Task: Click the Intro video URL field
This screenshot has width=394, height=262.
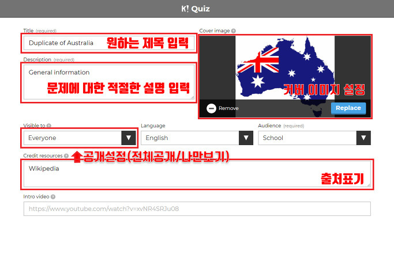Action: tap(197, 208)
